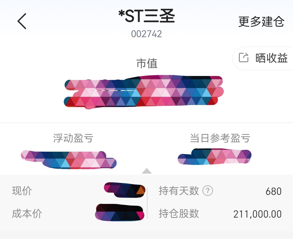The height and width of the screenshot is (245, 293).
Task: Tap the 现价 row label
Action: click(22, 191)
